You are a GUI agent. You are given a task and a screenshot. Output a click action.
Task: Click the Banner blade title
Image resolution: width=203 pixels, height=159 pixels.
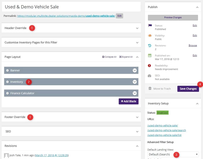coord(15,71)
